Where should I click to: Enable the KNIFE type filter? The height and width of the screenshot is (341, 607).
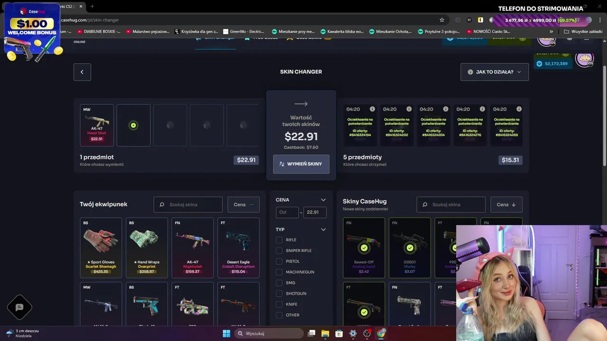tap(279, 305)
